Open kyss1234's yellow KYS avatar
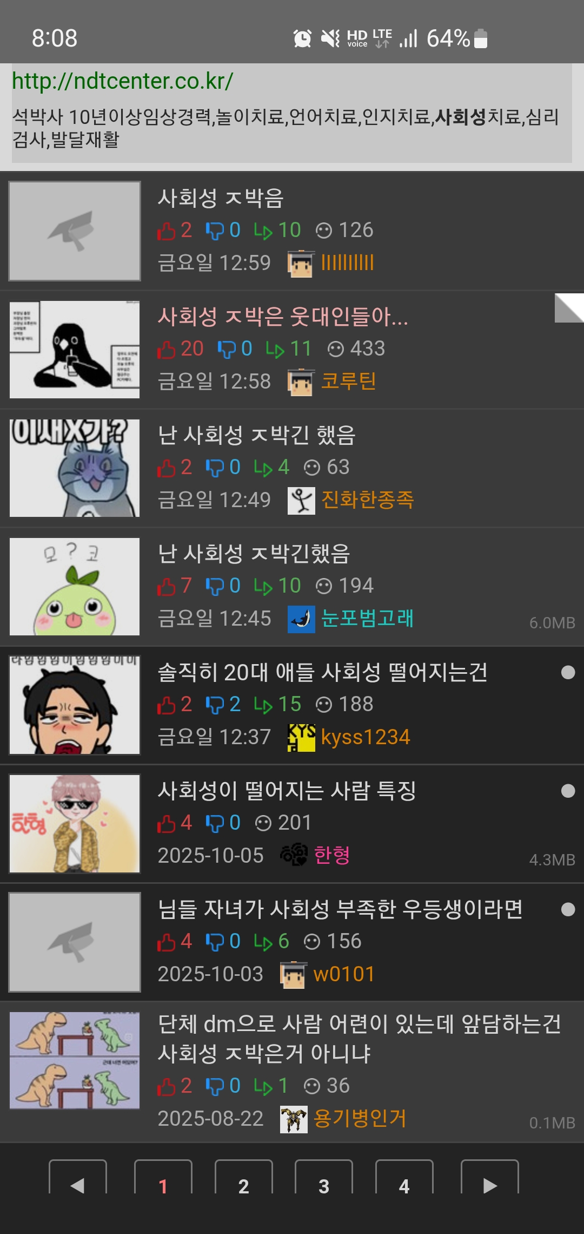Screen dimensions: 584x1234 coord(301,738)
